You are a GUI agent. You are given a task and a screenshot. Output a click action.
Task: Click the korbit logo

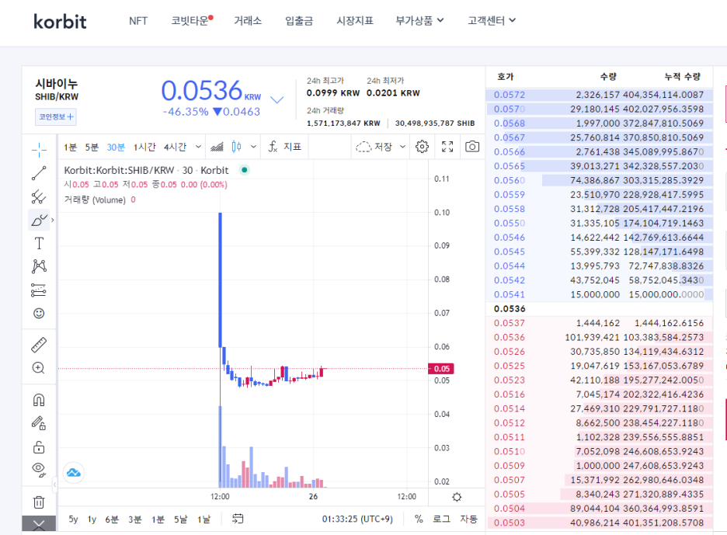click(60, 21)
